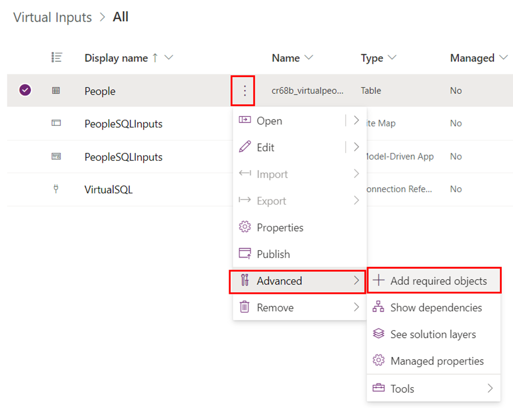Uncheck the selected People row checkmark
513x408 pixels.
(25, 90)
